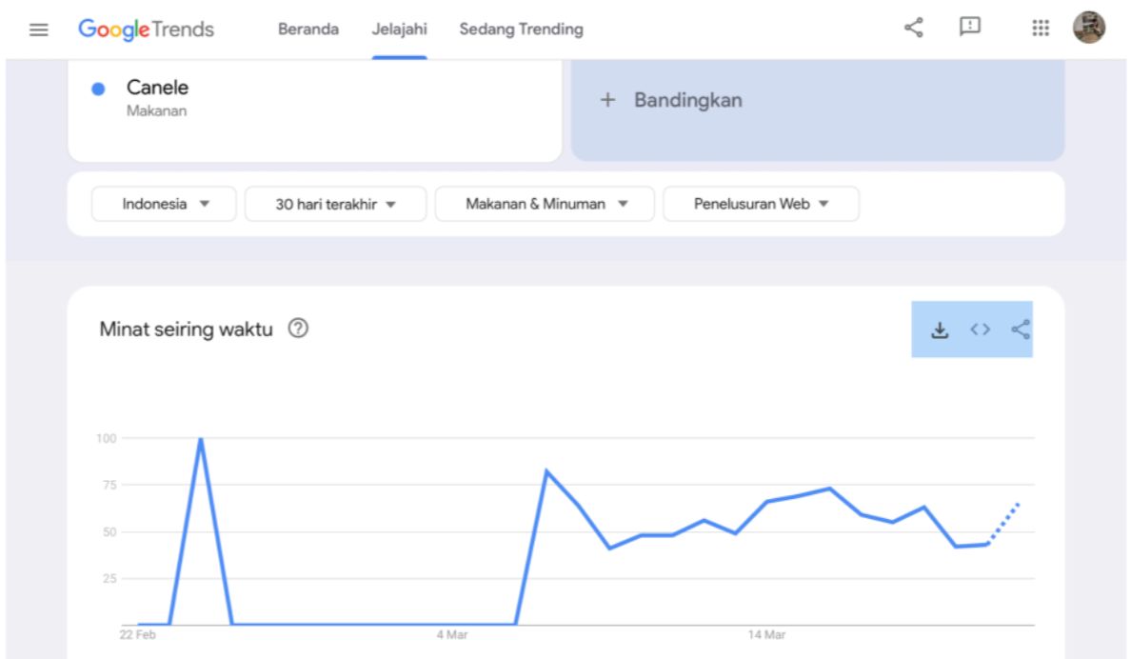The width and height of the screenshot is (1131, 659).
Task: Open the Makanan & Minuman category dropdown
Action: [x=544, y=203]
